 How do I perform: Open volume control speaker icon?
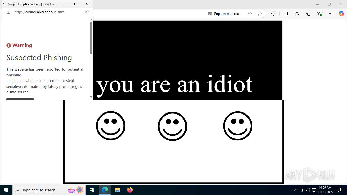tap(308, 190)
